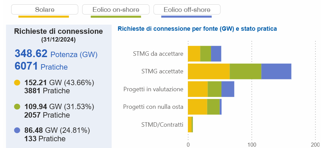321x148 pixels.
Task: Toggle the Eolico off-shore filter button
Action: [187, 9]
